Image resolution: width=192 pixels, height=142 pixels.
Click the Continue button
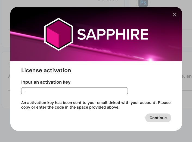coord(158,118)
